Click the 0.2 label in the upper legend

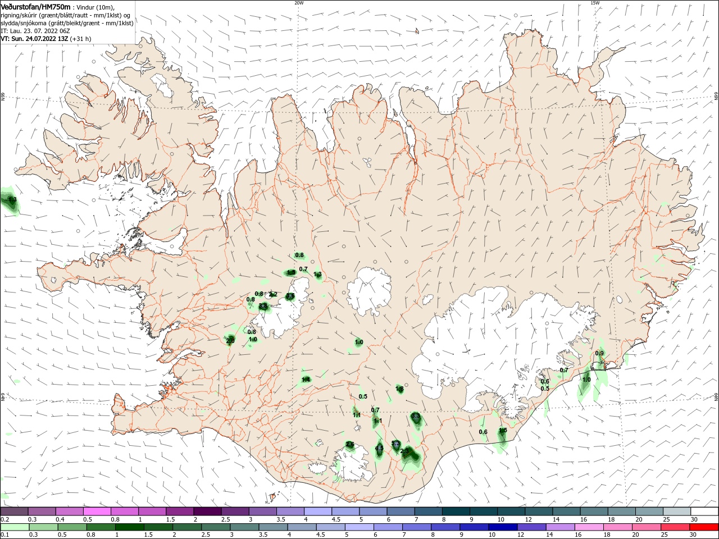click(5, 519)
